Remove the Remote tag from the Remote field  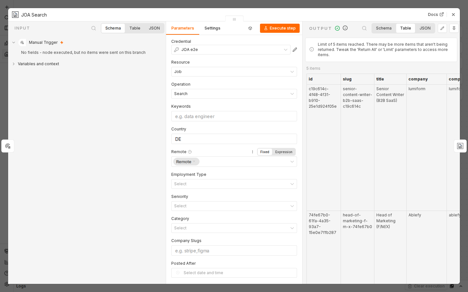point(194,162)
